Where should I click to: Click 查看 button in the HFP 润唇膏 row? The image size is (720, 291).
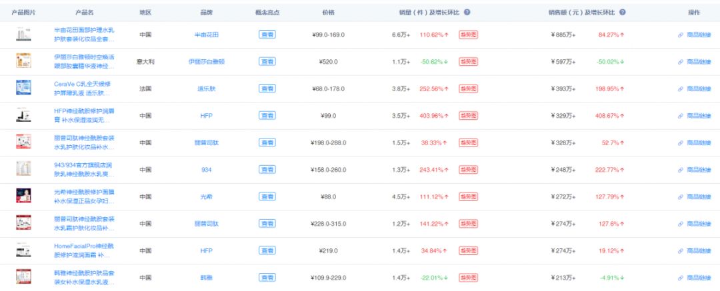coord(267,116)
